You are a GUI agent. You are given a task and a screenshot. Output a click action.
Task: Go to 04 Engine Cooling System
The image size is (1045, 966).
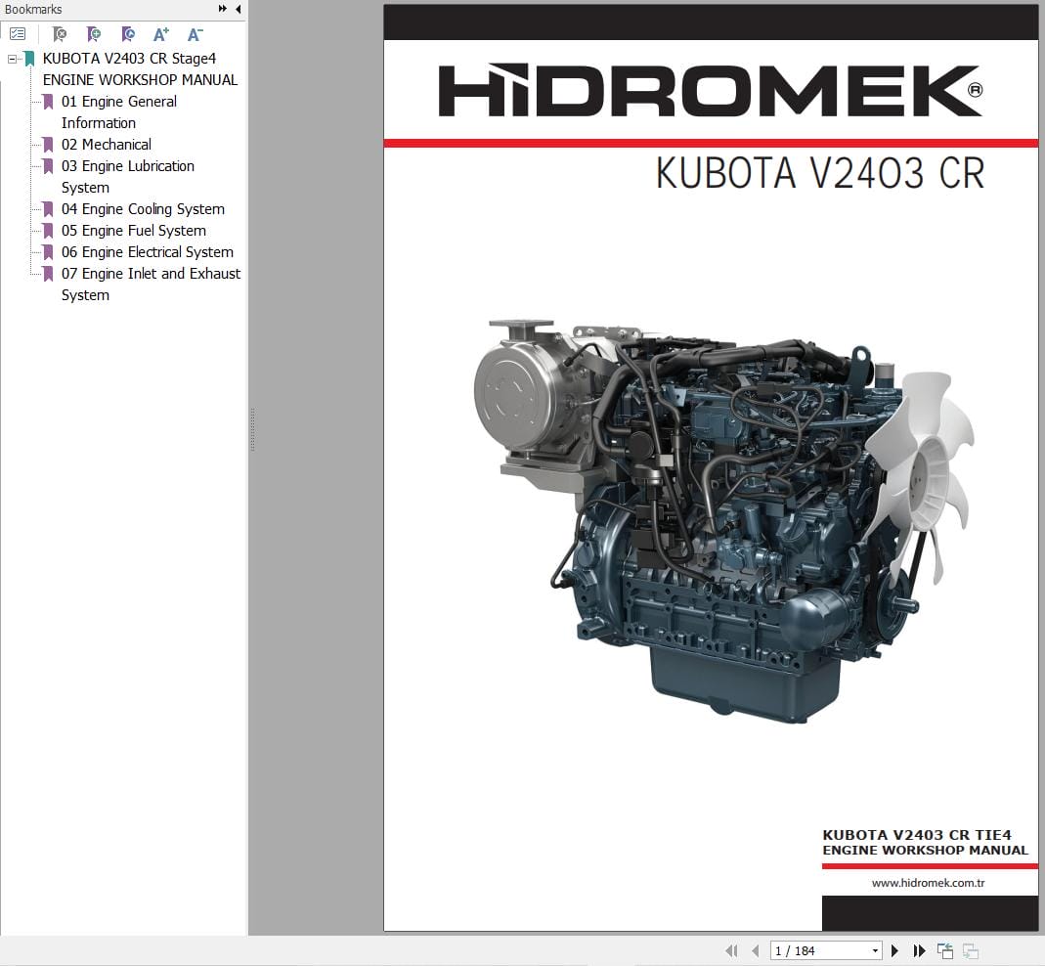click(143, 209)
